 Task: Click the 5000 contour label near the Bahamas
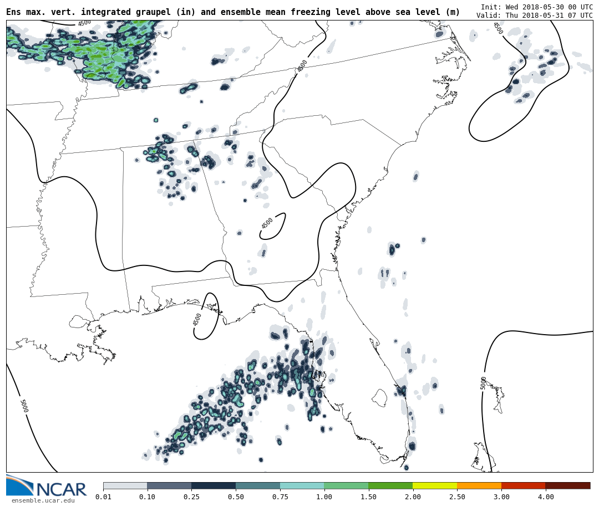point(483,383)
